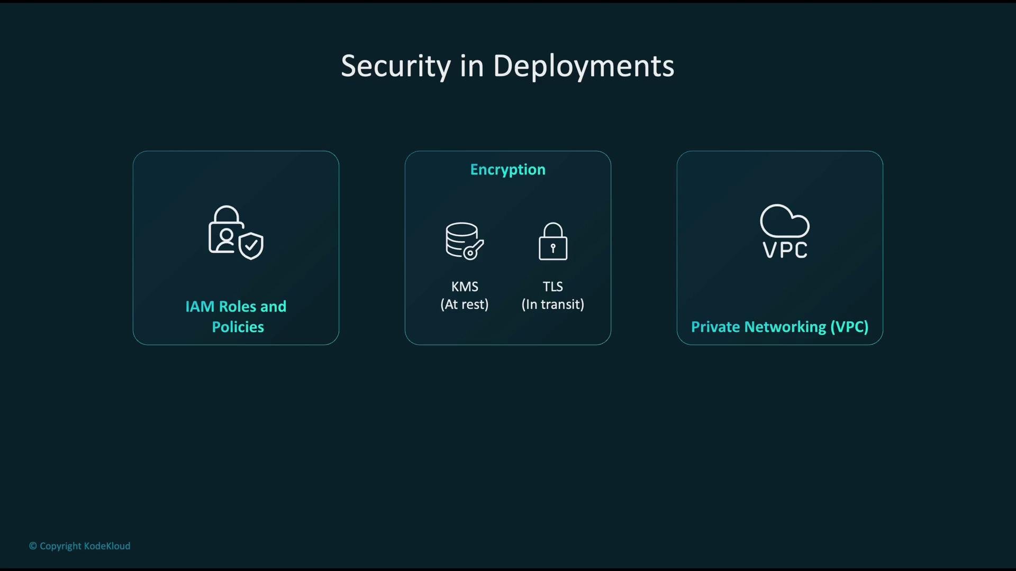Select the 'Encryption' heading
Screen dimensions: 1016x571
coord(508,170)
